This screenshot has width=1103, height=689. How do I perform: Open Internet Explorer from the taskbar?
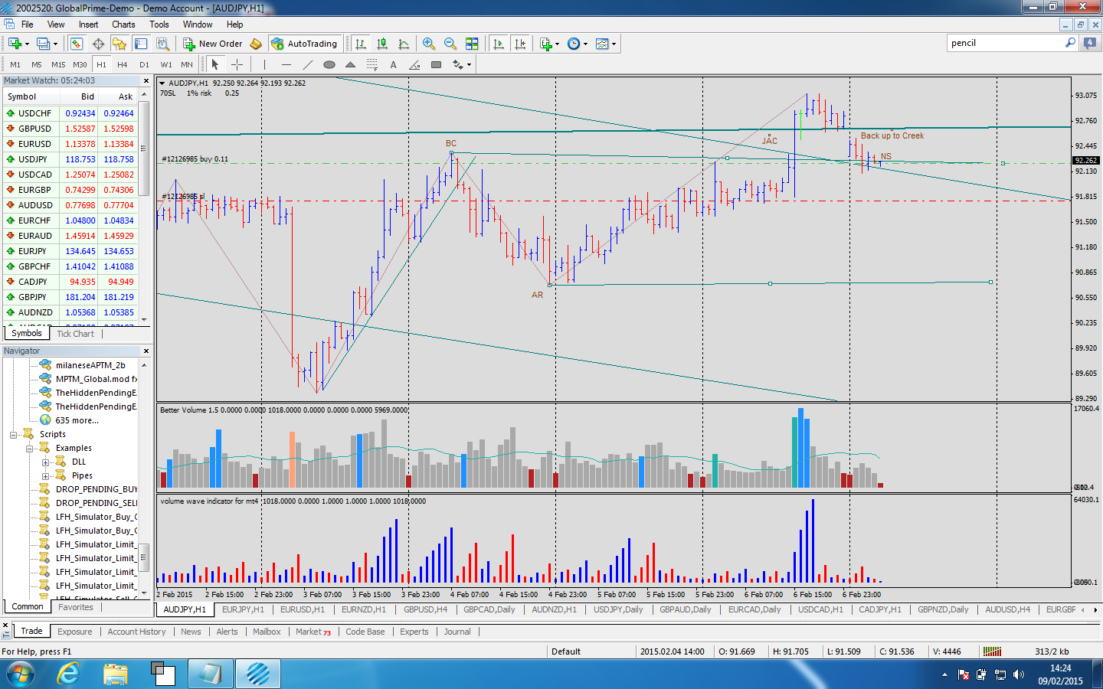[x=69, y=674]
